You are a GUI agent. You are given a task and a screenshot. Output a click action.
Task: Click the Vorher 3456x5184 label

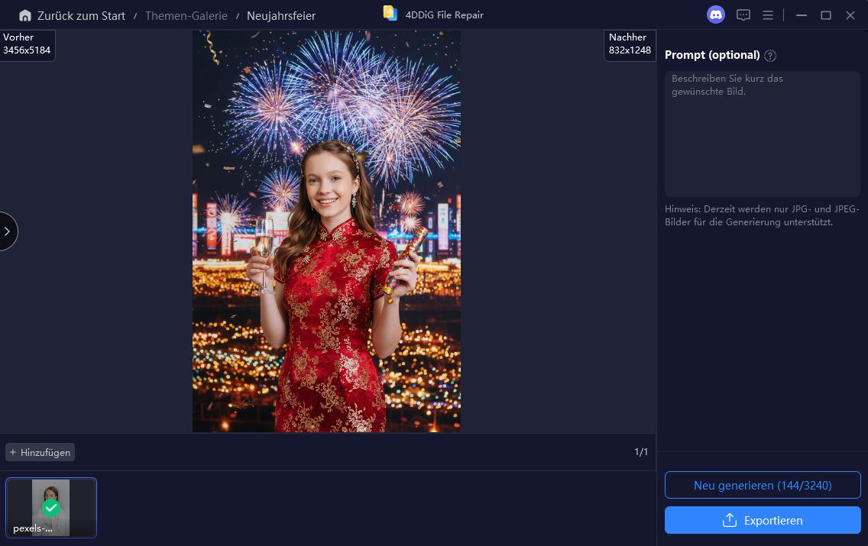[x=28, y=44]
